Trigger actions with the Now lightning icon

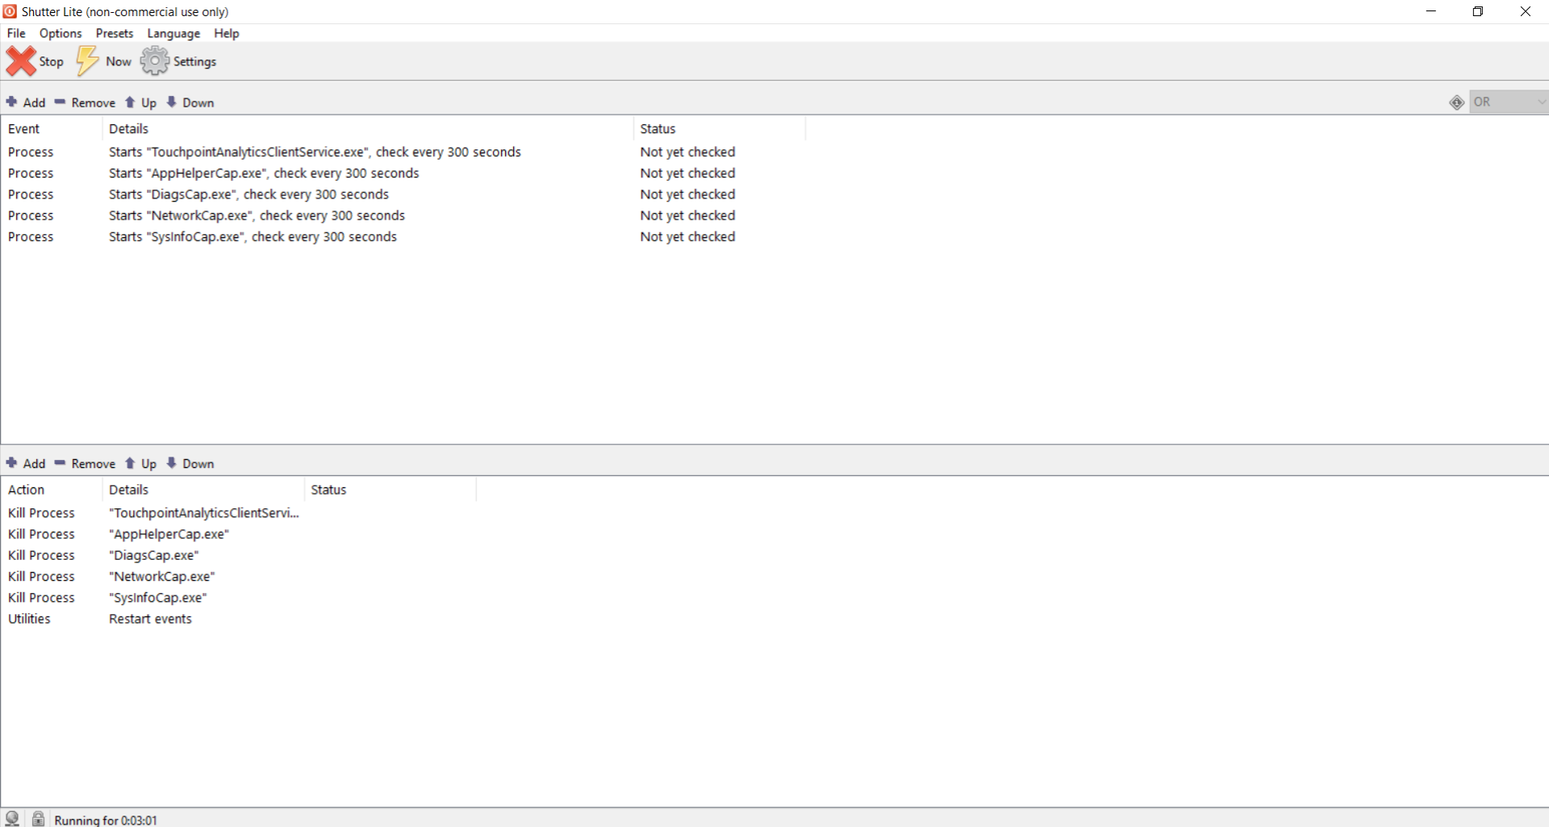[x=87, y=61]
